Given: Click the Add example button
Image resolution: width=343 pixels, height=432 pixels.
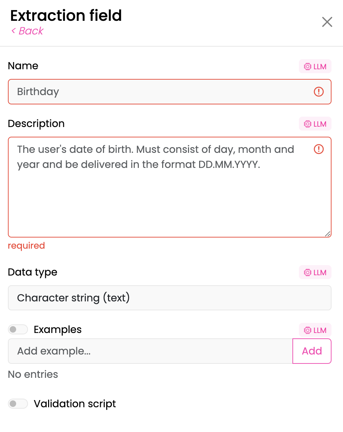Looking at the screenshot, I should pyautogui.click(x=312, y=351).
